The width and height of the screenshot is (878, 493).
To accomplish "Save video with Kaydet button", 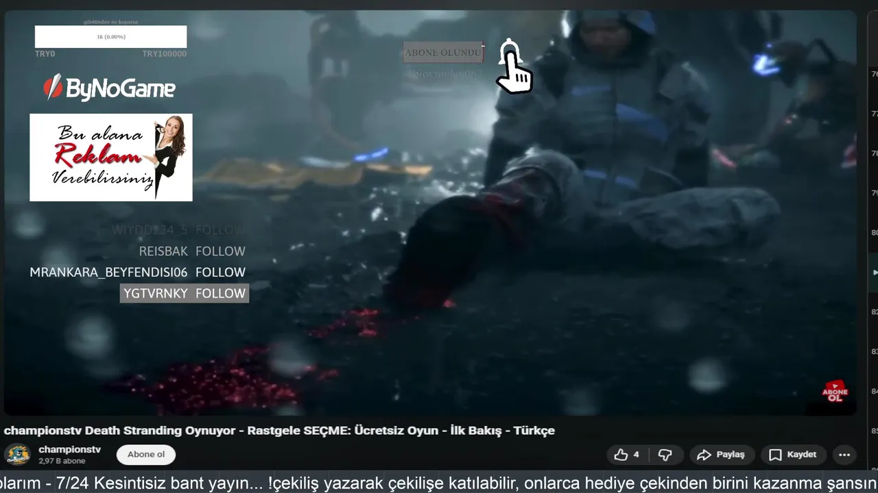I will 793,455.
